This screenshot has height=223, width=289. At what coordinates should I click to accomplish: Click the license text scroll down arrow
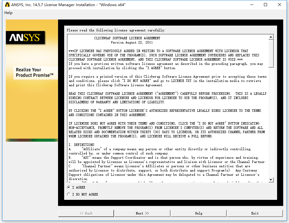271,180
